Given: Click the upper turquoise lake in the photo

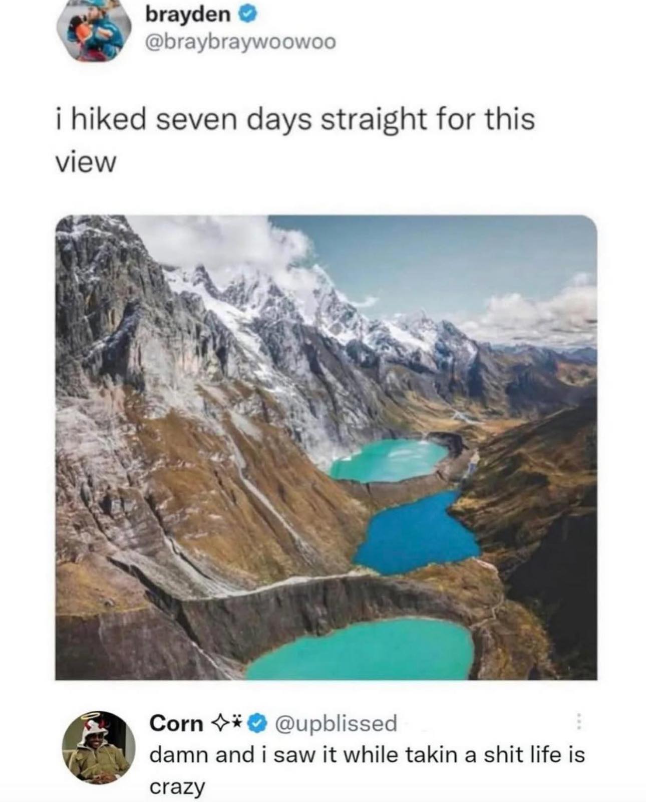Looking at the screenshot, I should 389,460.
